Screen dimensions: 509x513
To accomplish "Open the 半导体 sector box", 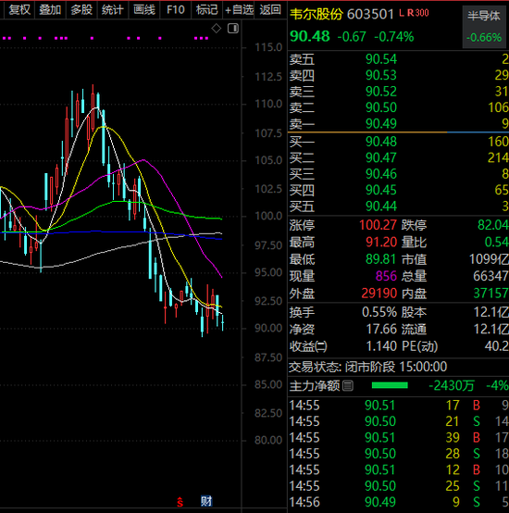I will point(484,27).
